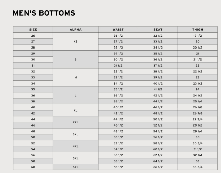221x173 pixels.
Task: Click the XS alpha size cell
Action: [x=75, y=41]
